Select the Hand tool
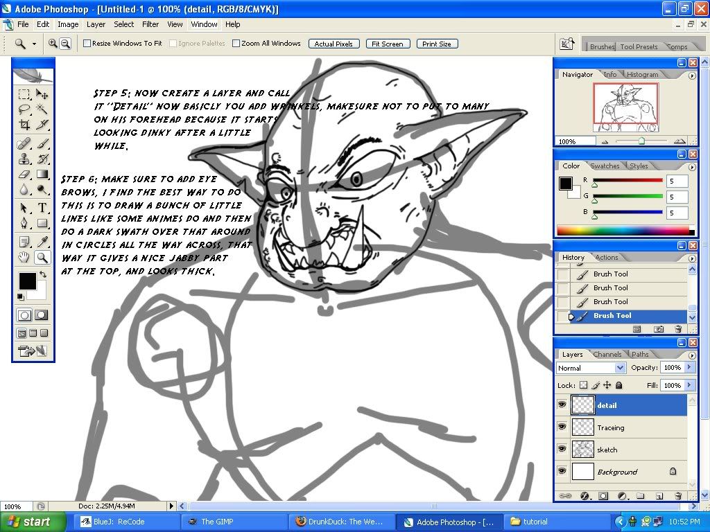The width and height of the screenshot is (710, 532). 24,258
